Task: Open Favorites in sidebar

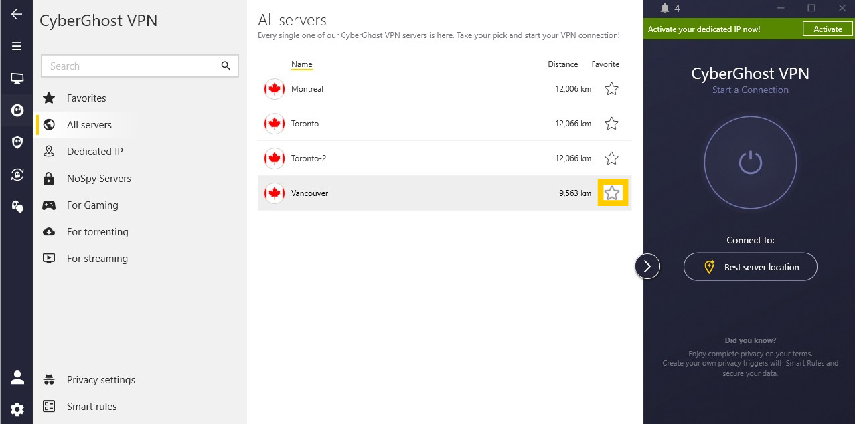Action: pos(86,98)
